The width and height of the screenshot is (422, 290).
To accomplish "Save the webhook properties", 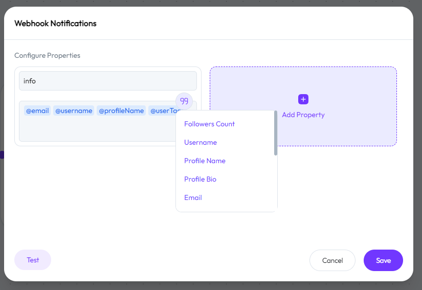I will tap(383, 260).
